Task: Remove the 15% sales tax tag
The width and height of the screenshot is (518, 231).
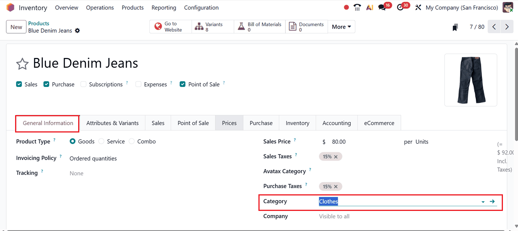Action: coord(336,156)
